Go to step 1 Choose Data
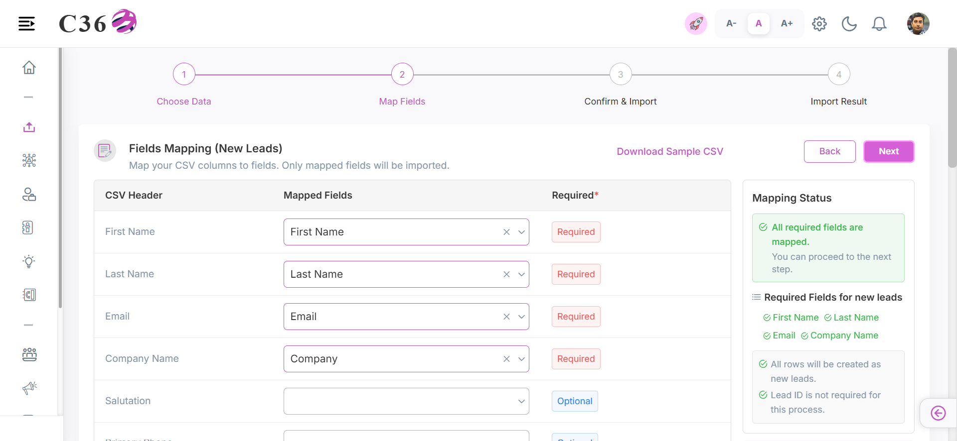Image resolution: width=957 pixels, height=441 pixels. 184,74
